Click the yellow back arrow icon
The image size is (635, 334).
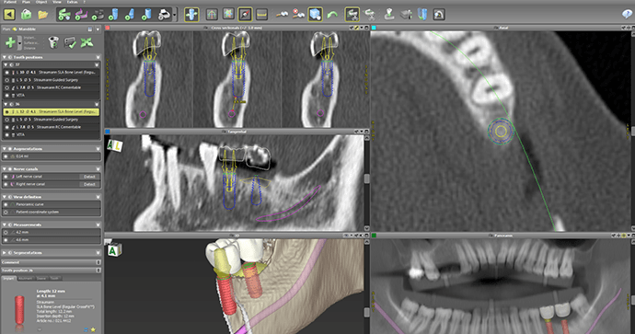(x=9, y=15)
